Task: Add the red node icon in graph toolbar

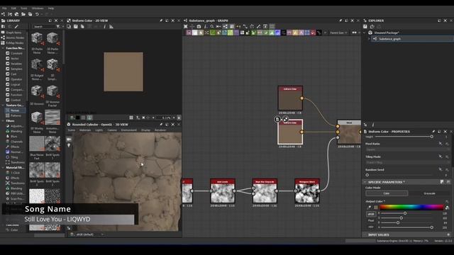Action: point(313,33)
